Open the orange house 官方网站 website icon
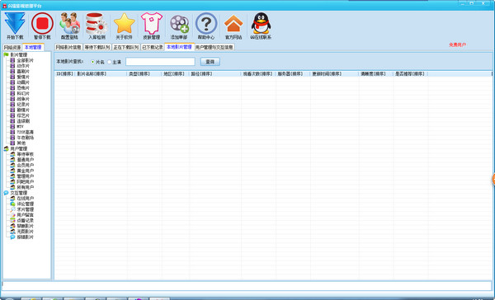Screen dimensions: 495x300 tap(233, 24)
